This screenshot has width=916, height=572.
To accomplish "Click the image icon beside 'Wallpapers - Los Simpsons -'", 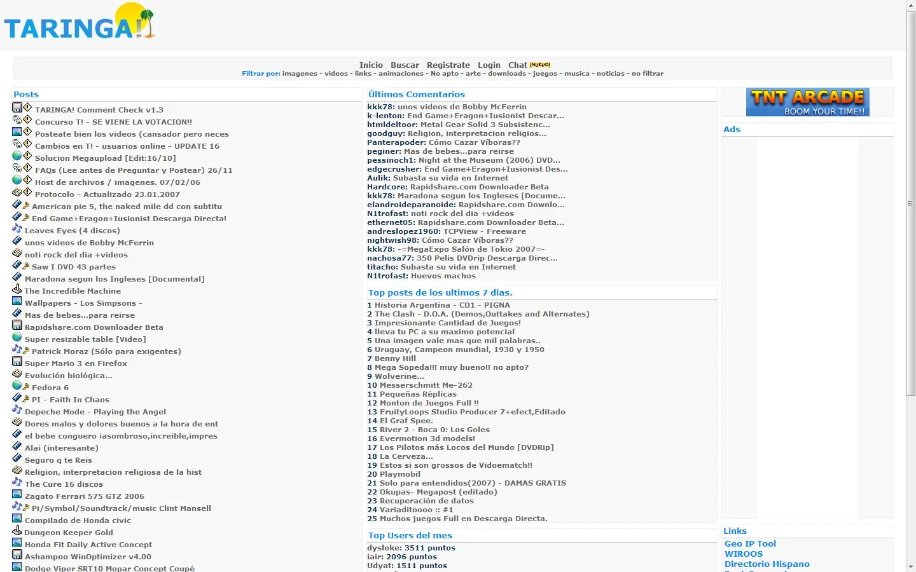I will coord(17,301).
